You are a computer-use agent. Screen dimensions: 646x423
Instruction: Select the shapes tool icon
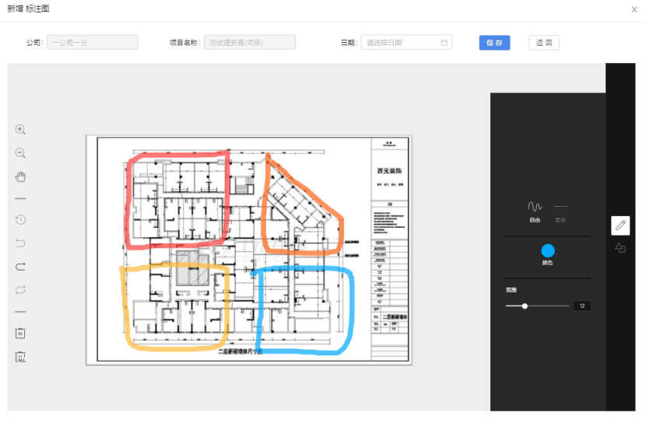pyautogui.click(x=620, y=248)
